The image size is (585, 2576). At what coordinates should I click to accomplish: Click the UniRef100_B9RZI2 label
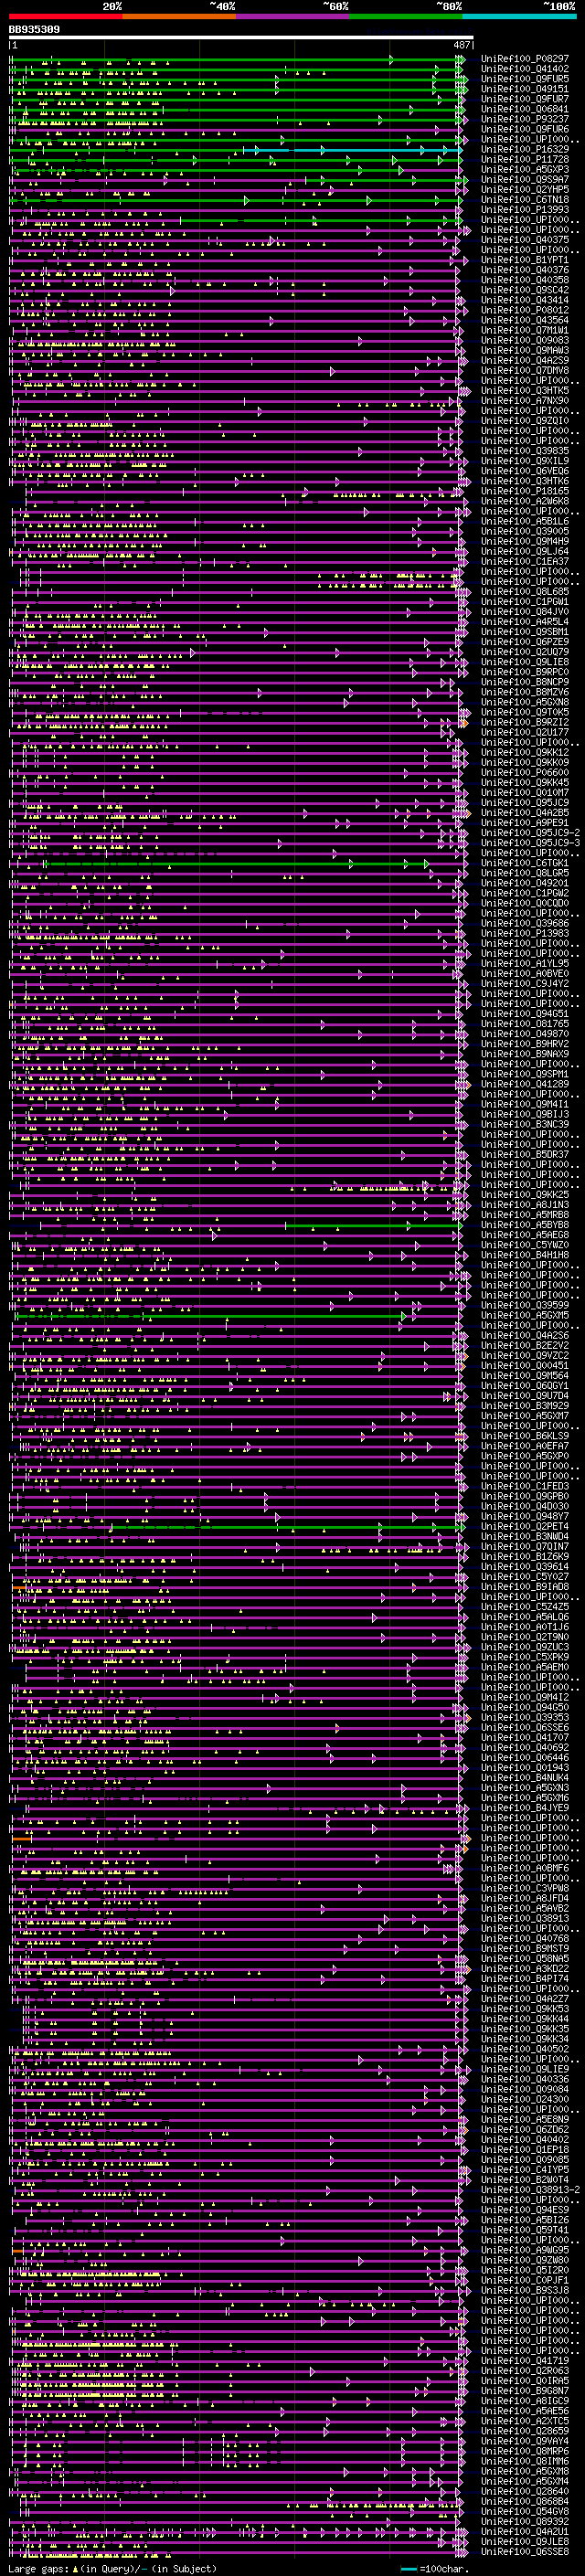pyautogui.click(x=524, y=722)
